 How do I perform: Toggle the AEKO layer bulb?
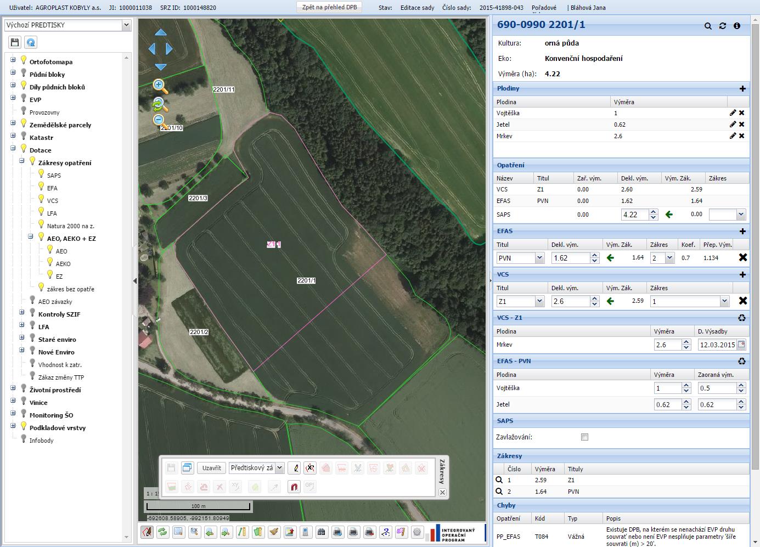tap(50, 262)
